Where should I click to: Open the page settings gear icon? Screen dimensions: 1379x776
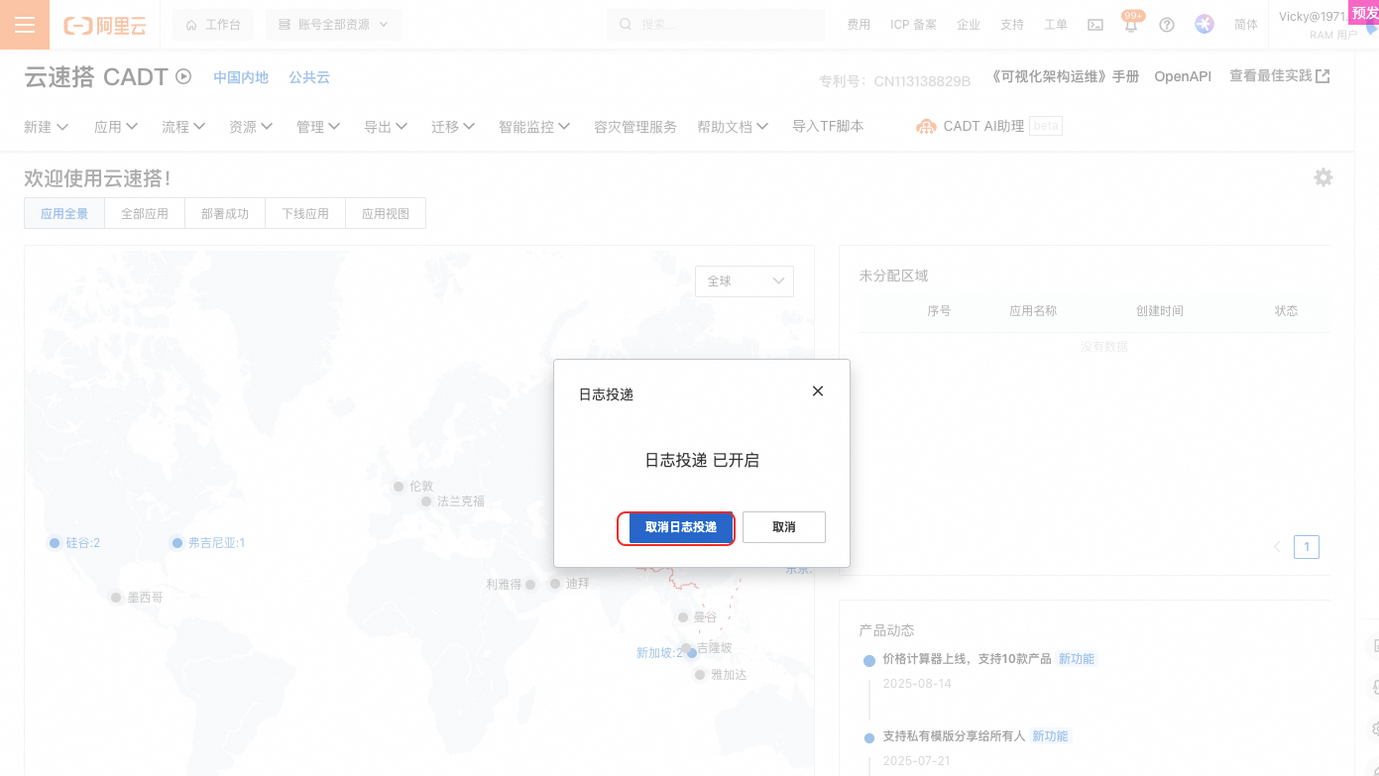[x=1323, y=177]
